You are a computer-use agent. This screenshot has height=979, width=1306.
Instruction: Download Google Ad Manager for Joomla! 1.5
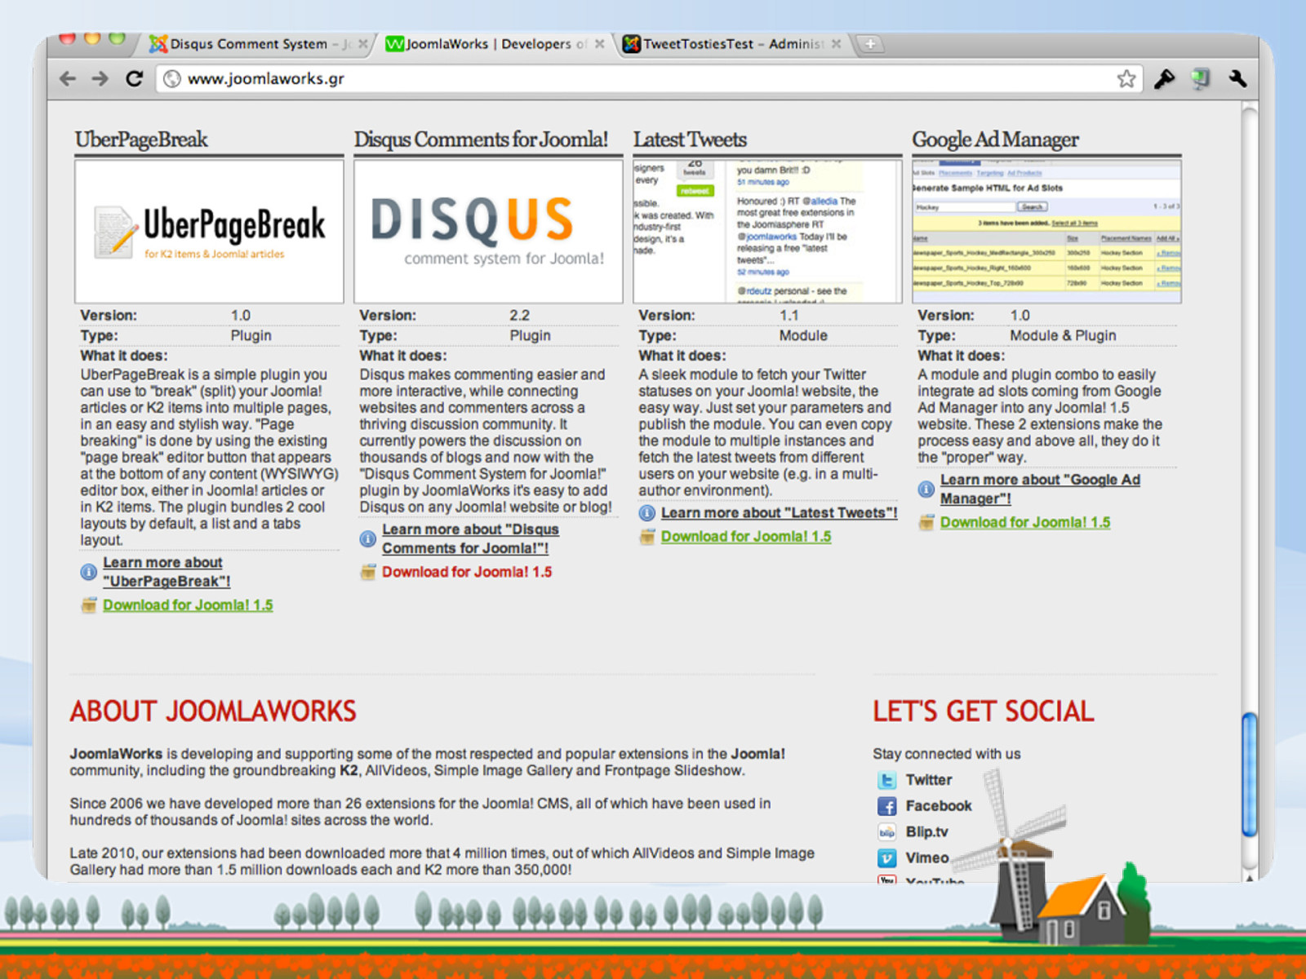(x=1025, y=523)
